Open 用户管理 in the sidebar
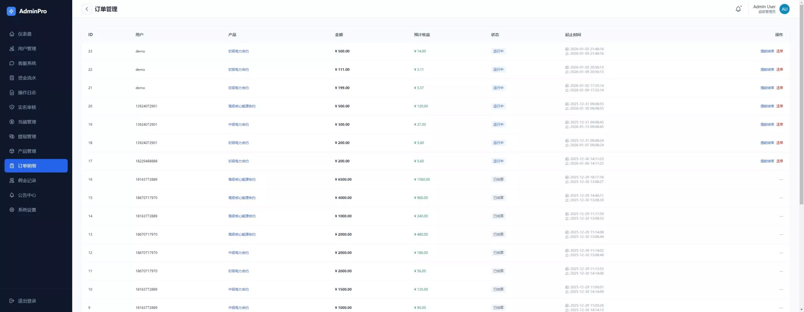 tap(27, 49)
